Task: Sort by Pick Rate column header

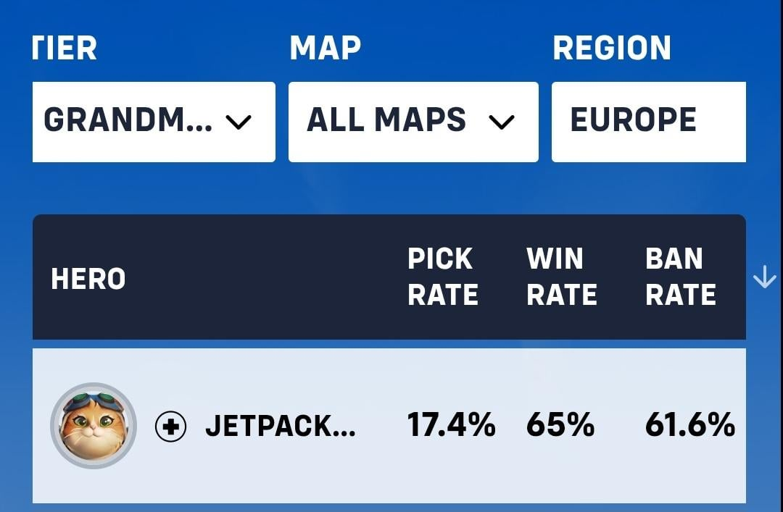Action: point(443,277)
